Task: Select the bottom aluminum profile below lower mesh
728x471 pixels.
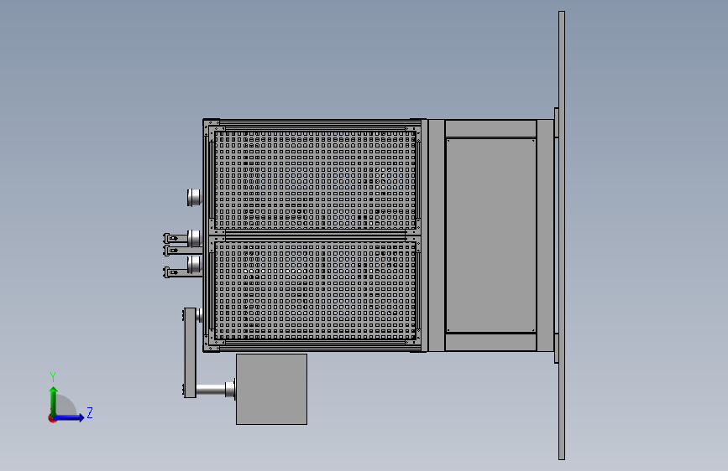Action: coord(315,345)
